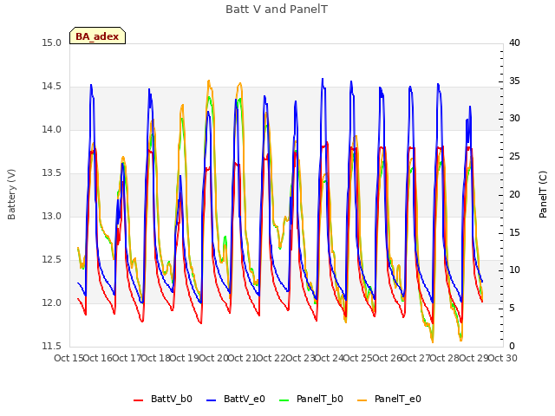Click the Oct 25 date tick label

coord(358,359)
